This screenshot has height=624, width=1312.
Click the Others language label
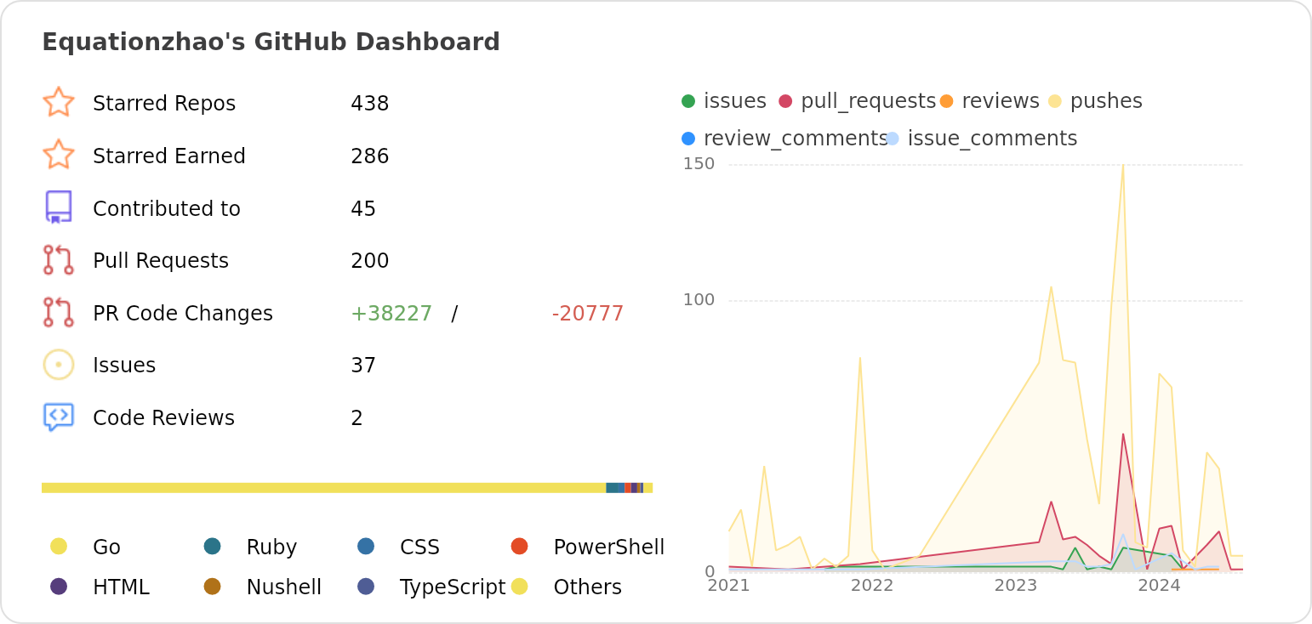click(x=588, y=587)
